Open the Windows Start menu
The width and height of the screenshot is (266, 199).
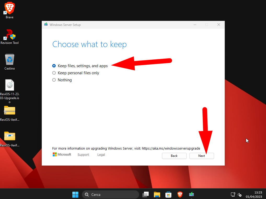tap(75, 195)
